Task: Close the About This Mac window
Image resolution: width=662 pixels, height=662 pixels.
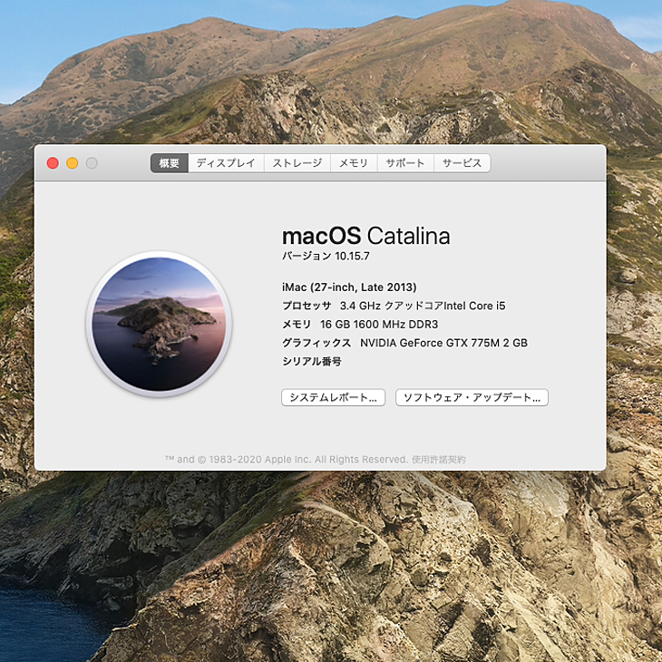Action: pos(53,163)
